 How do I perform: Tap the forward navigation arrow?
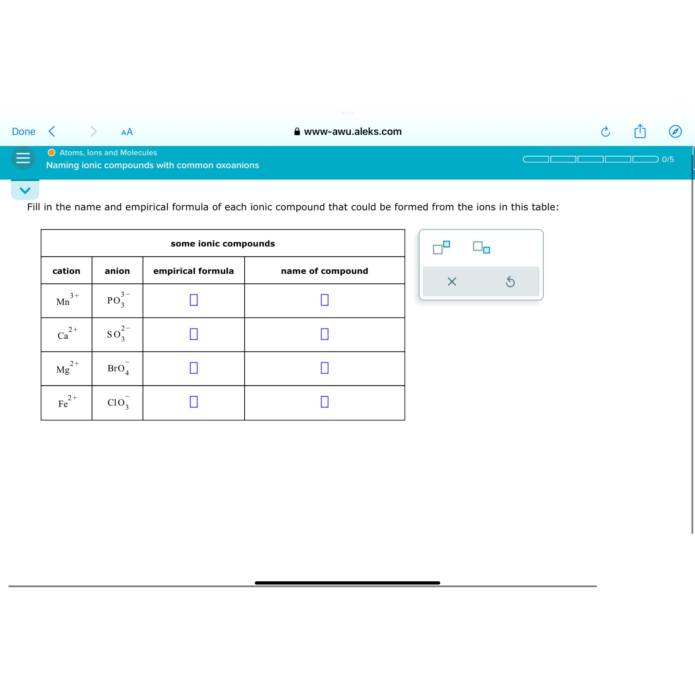click(94, 131)
